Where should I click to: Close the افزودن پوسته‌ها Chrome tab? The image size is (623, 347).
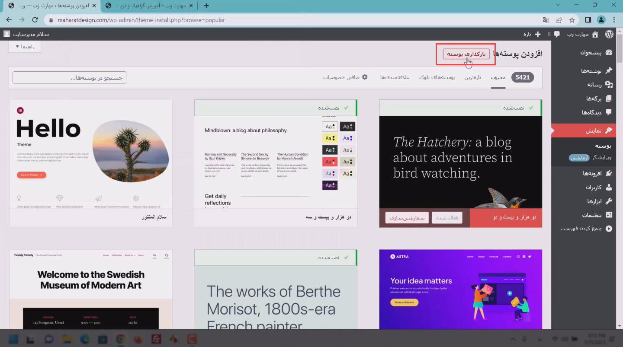click(x=94, y=6)
